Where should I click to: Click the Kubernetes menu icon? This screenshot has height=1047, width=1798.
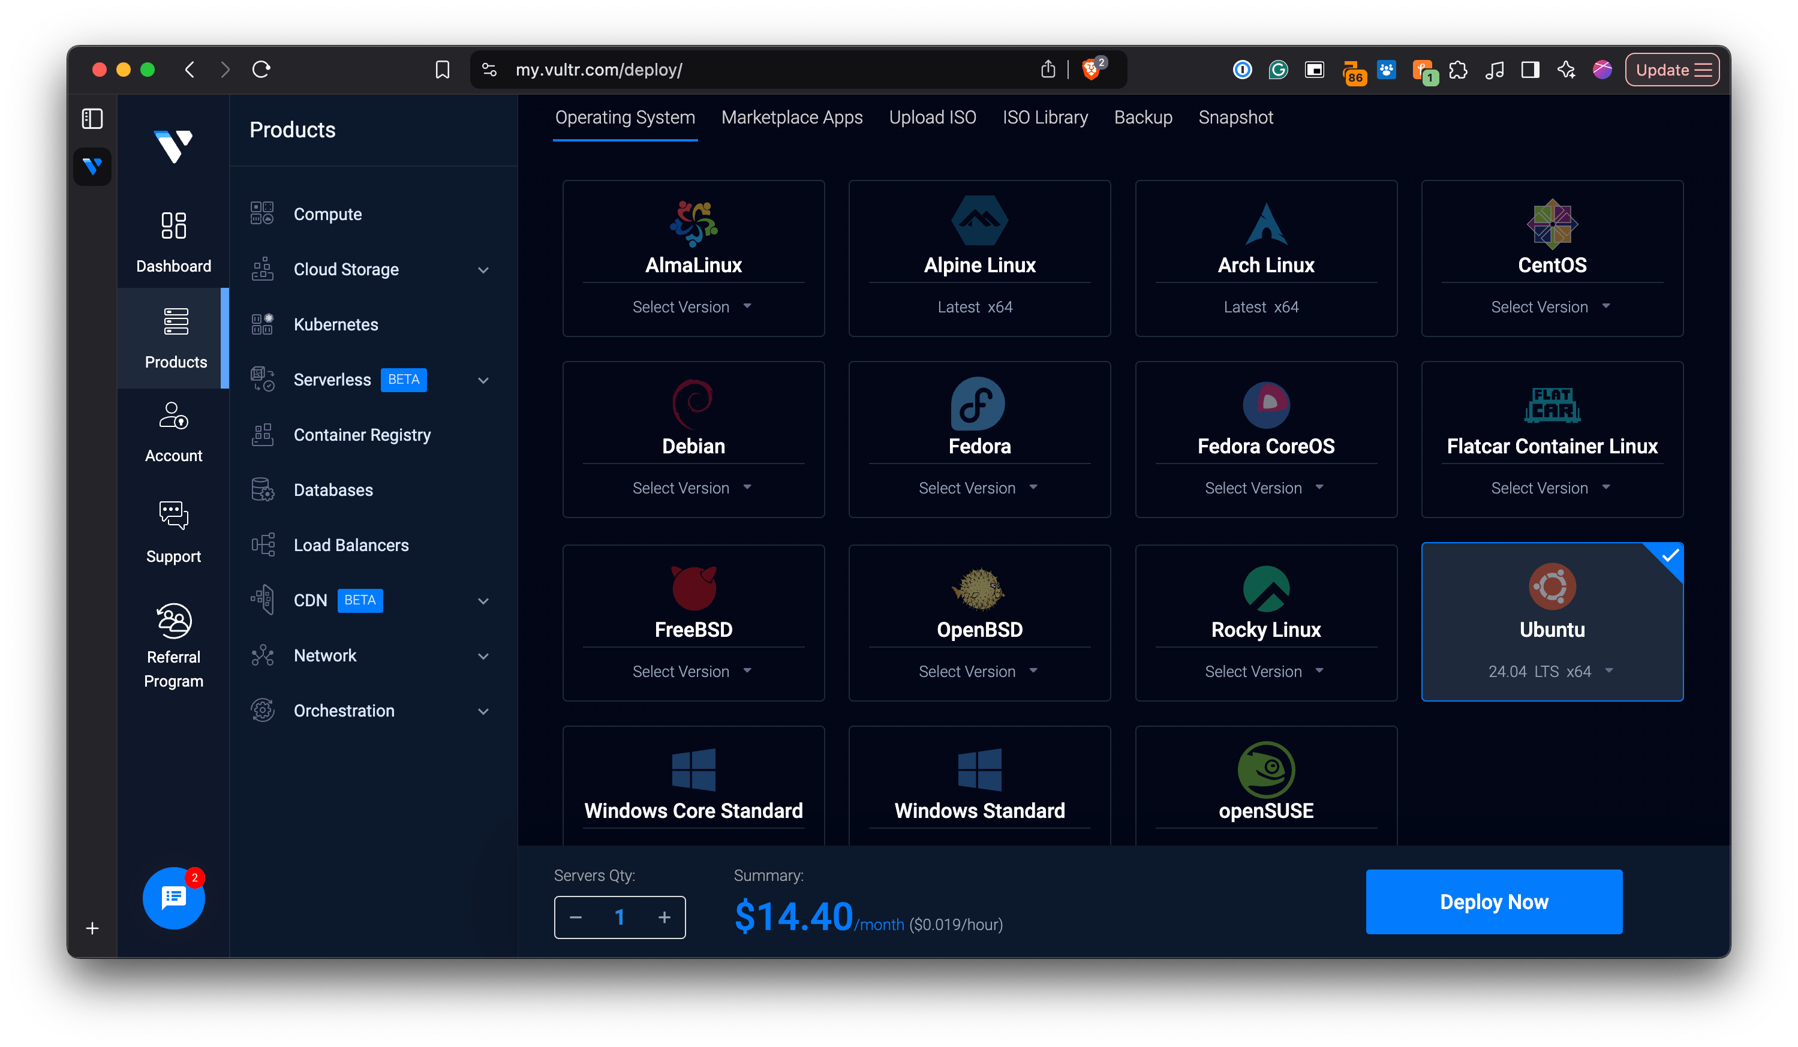pyautogui.click(x=262, y=324)
